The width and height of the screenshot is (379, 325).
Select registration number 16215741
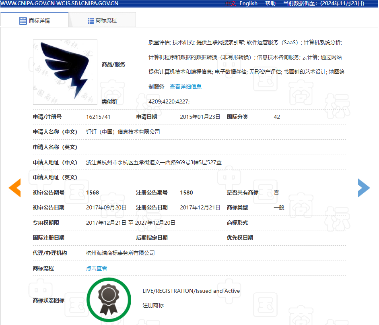pos(98,117)
